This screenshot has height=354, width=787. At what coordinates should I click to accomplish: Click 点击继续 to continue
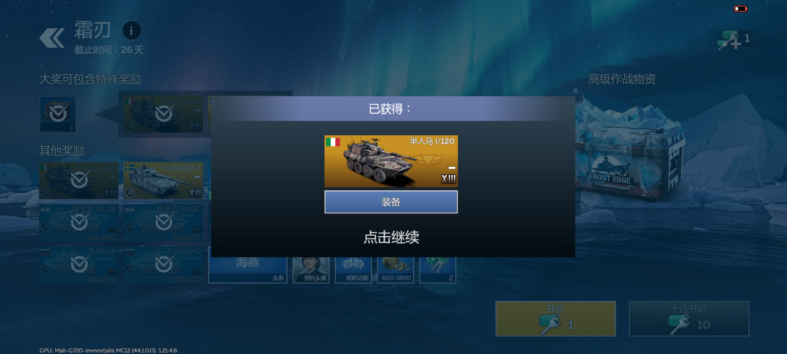pyautogui.click(x=391, y=237)
